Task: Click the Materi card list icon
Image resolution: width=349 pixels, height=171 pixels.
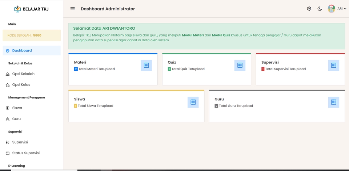Action: (146, 66)
